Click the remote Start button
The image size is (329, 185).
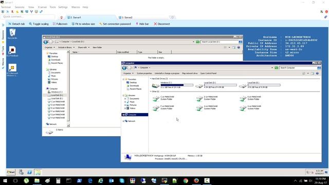coord(11,172)
